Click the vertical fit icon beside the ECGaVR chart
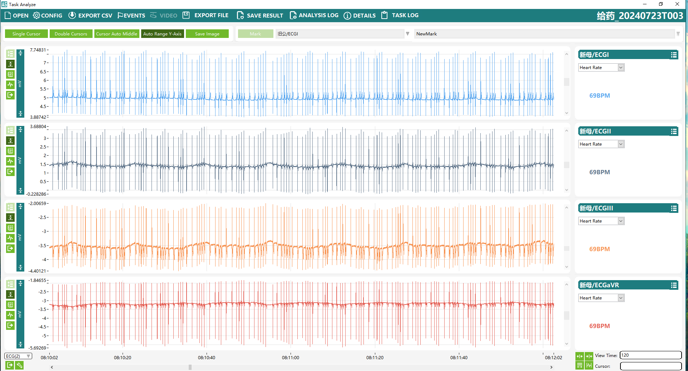The height and width of the screenshot is (371, 688). (10, 294)
